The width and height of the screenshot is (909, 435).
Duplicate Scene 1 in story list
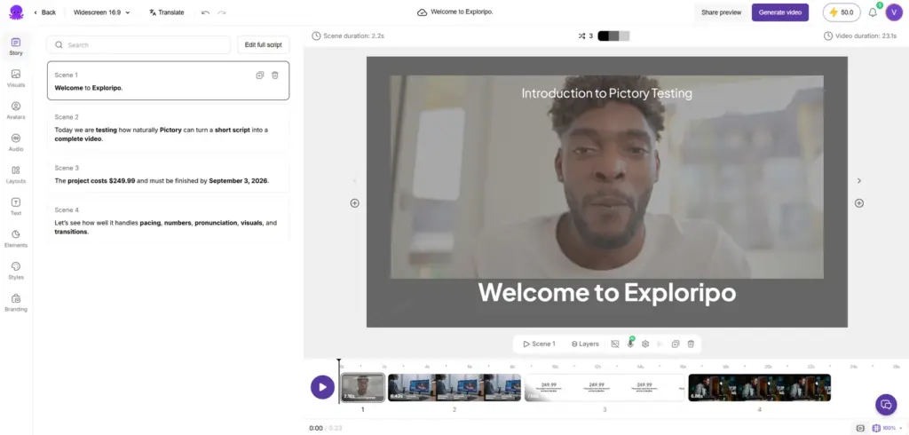point(260,75)
